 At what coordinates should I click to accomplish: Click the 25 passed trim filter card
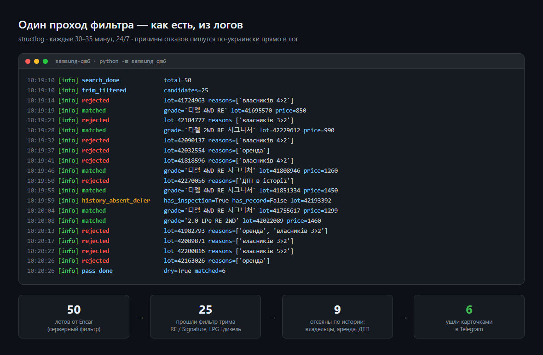(205, 316)
